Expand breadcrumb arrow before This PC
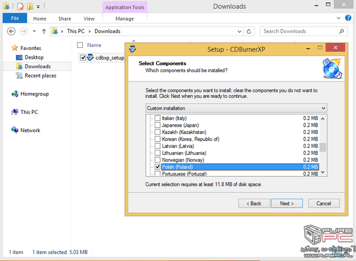The image size is (356, 261). (62, 31)
